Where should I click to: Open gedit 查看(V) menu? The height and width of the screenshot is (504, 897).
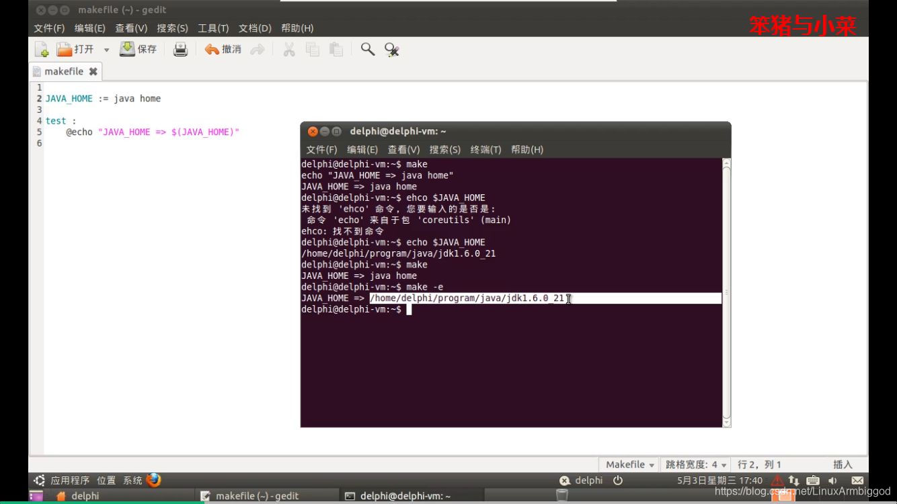point(131,28)
